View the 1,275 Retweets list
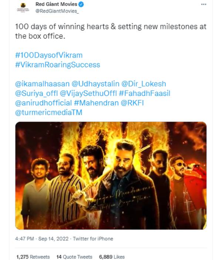This screenshot has width=222, height=260. tap(33, 257)
